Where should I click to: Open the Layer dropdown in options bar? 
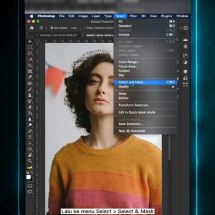(76, 28)
